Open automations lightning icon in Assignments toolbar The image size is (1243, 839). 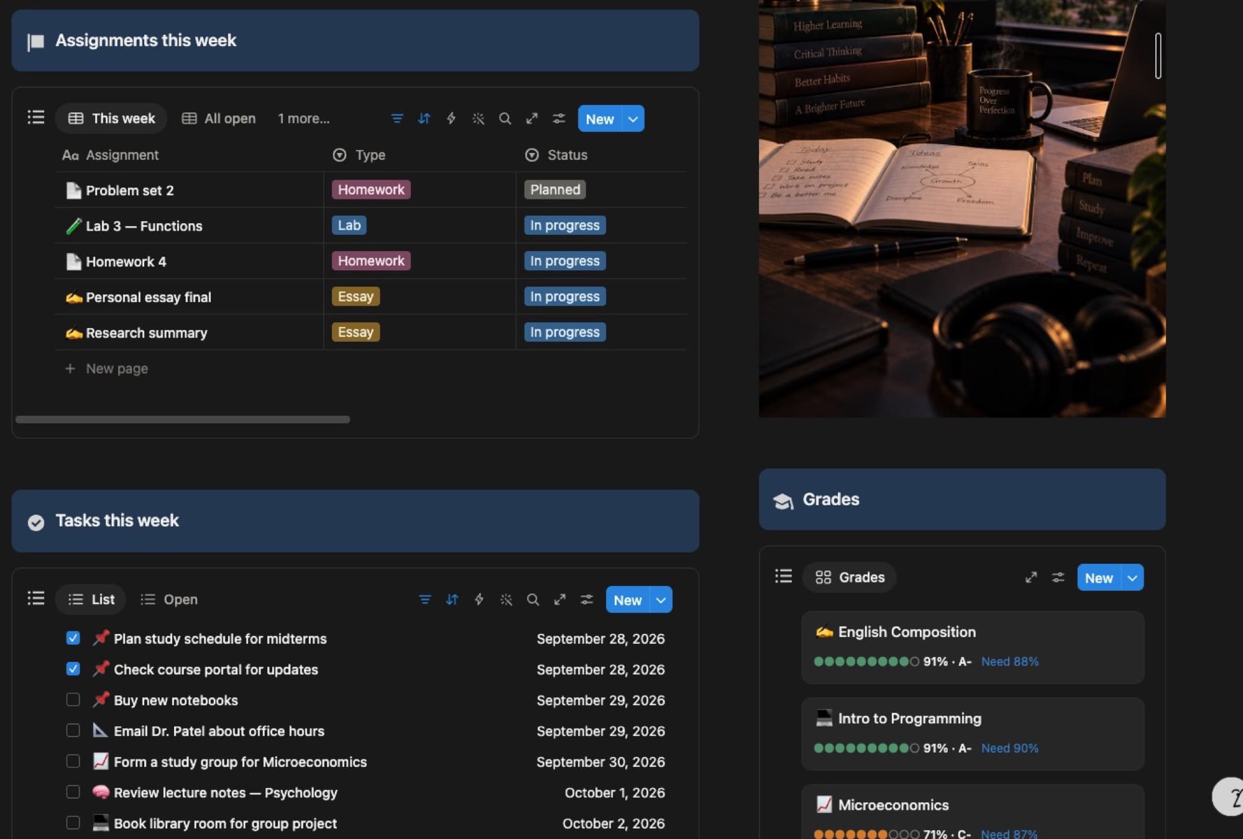(x=451, y=119)
